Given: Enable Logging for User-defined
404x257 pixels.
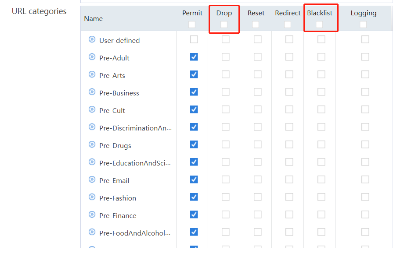Looking at the screenshot, I should point(365,39).
